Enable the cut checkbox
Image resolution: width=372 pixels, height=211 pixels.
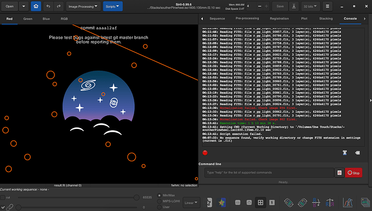3,198
